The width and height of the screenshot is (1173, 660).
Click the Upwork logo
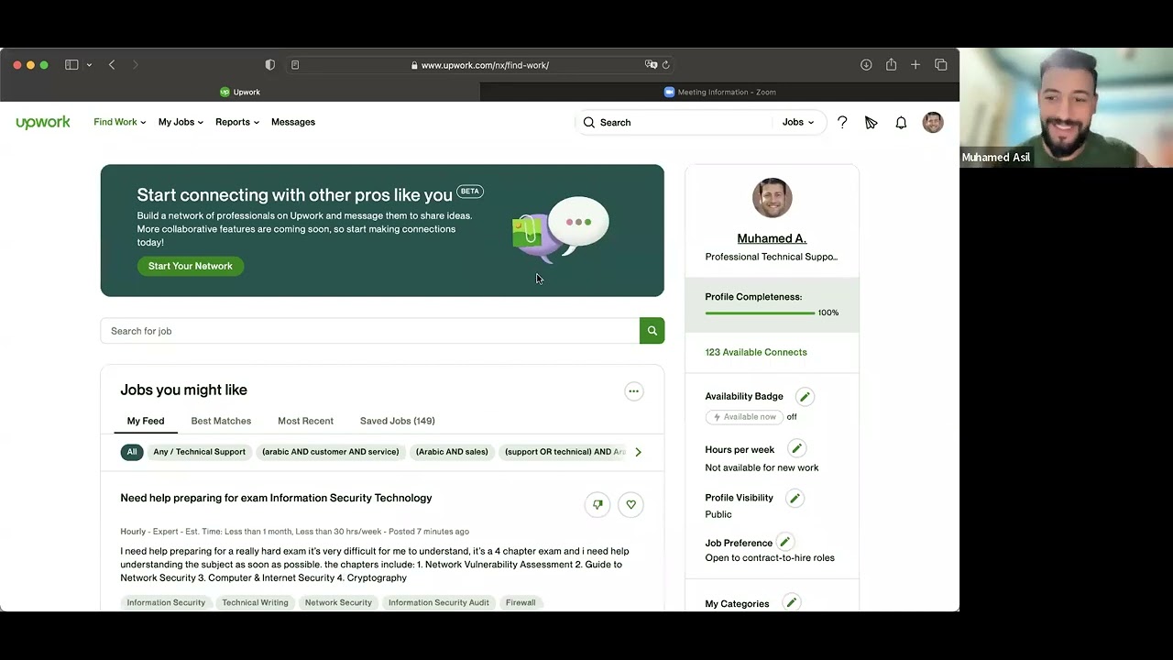pos(43,123)
